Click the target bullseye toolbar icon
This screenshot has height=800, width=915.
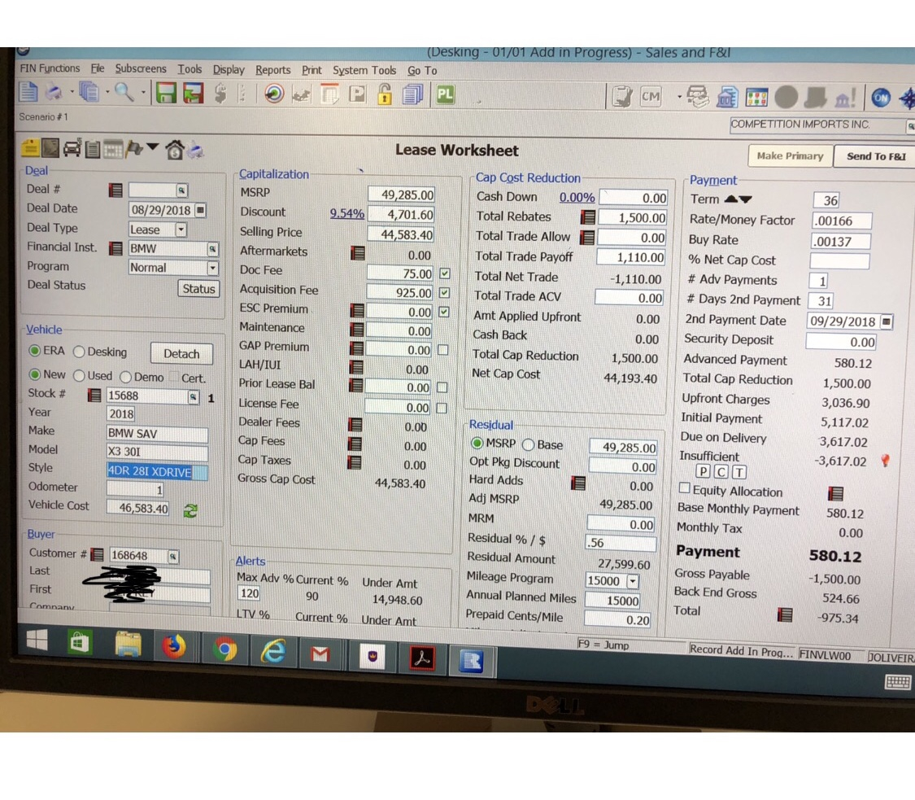[x=273, y=94]
